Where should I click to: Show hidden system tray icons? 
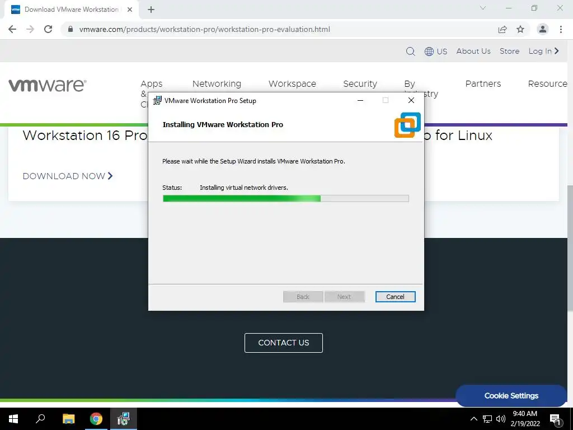[473, 419]
